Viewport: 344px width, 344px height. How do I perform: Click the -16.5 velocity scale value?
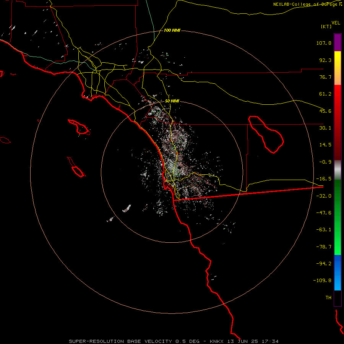click(x=324, y=179)
